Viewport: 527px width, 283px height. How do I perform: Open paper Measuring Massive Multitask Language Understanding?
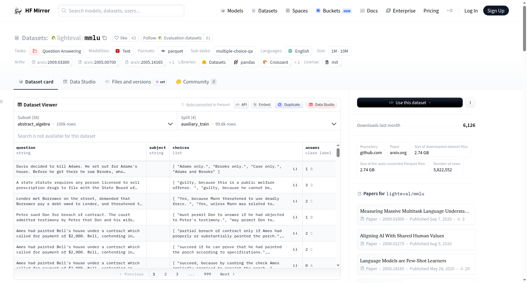416,214
